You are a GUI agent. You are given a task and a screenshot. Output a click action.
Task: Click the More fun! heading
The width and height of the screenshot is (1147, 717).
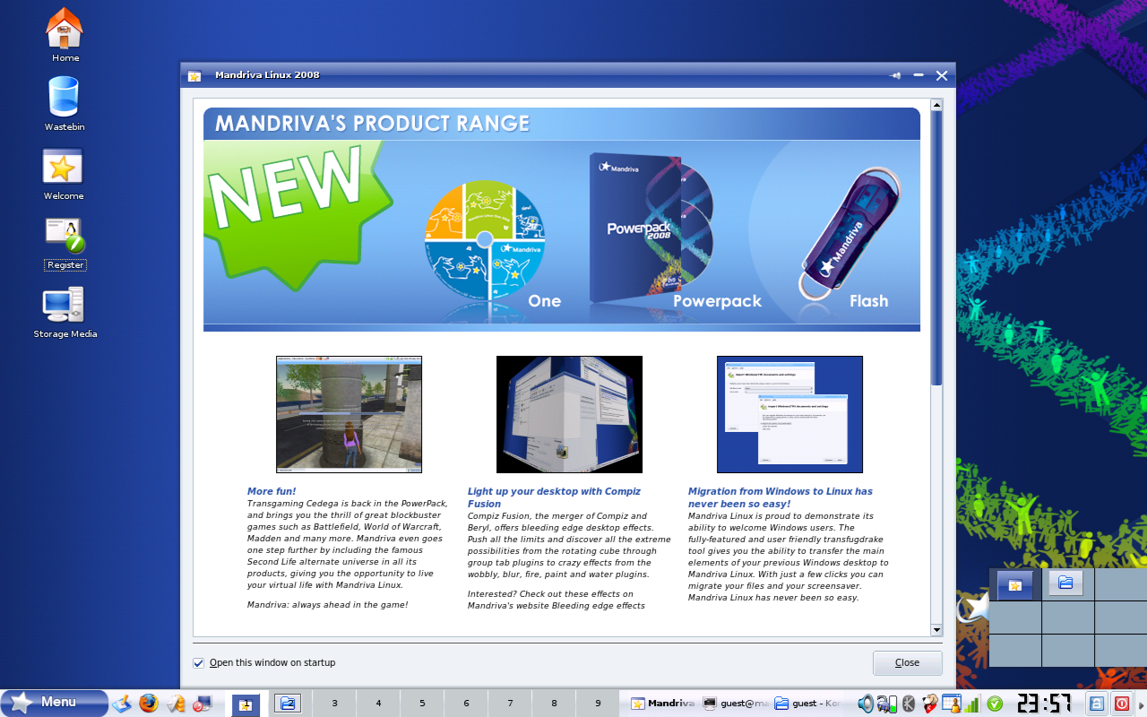(x=272, y=491)
